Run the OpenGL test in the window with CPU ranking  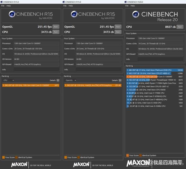(56, 27)
